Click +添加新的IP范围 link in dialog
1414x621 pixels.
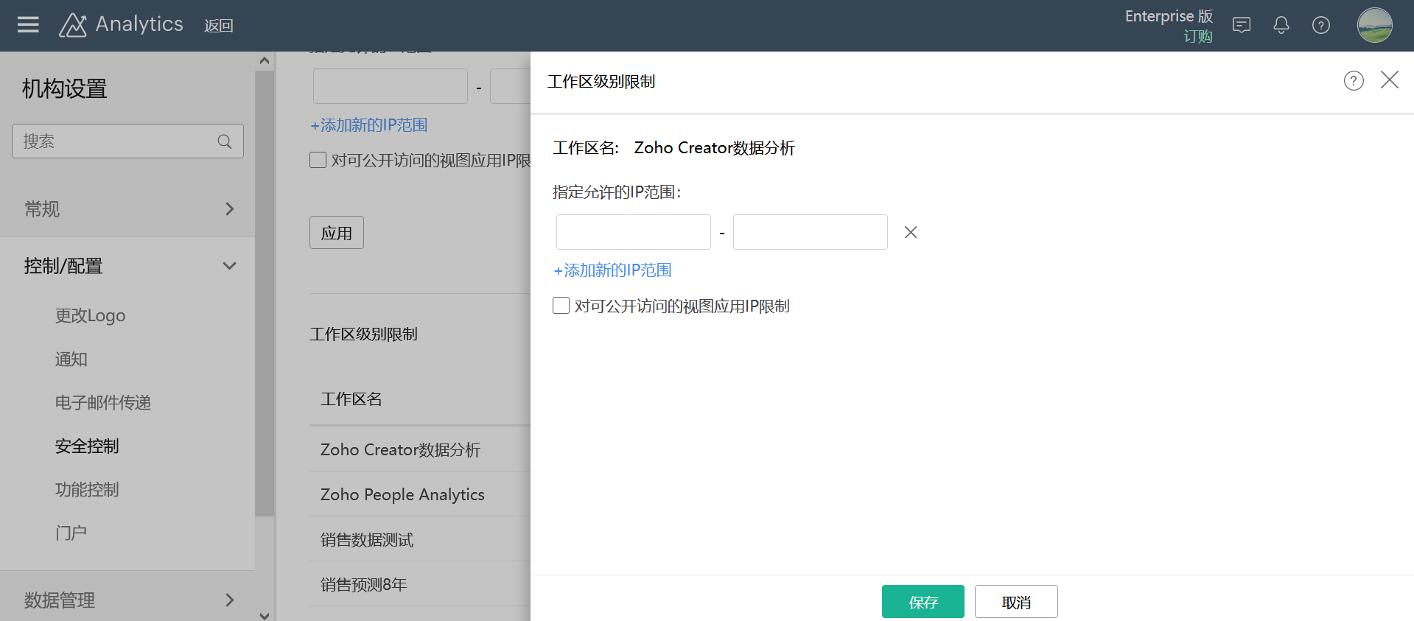tap(612, 270)
